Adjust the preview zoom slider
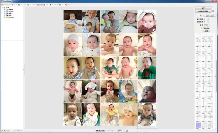The height and width of the screenshot is (133, 218). coord(112,131)
